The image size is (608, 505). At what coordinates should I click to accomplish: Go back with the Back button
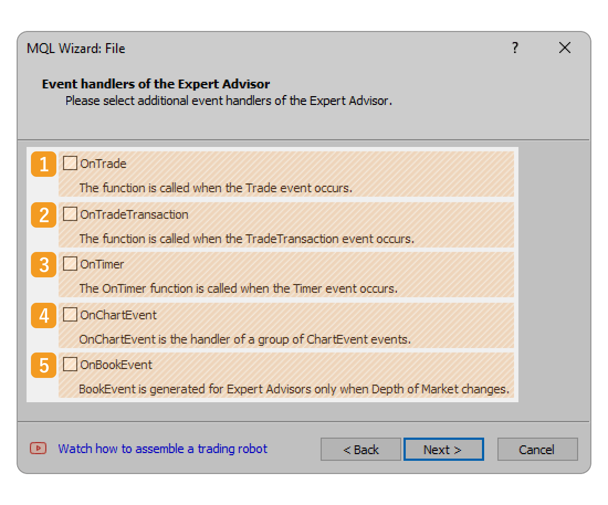click(x=360, y=450)
